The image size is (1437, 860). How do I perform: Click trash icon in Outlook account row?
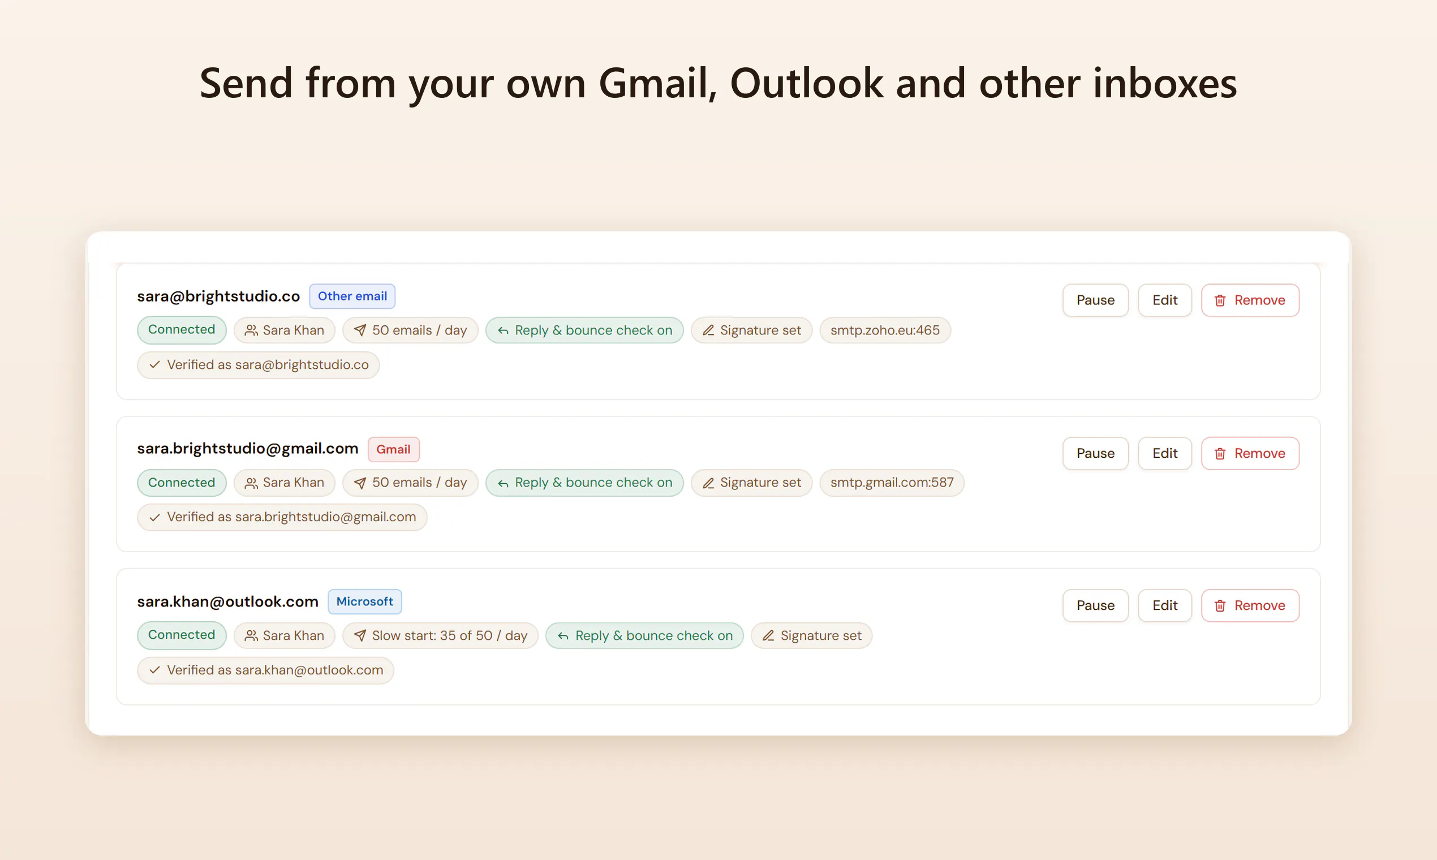(x=1220, y=605)
